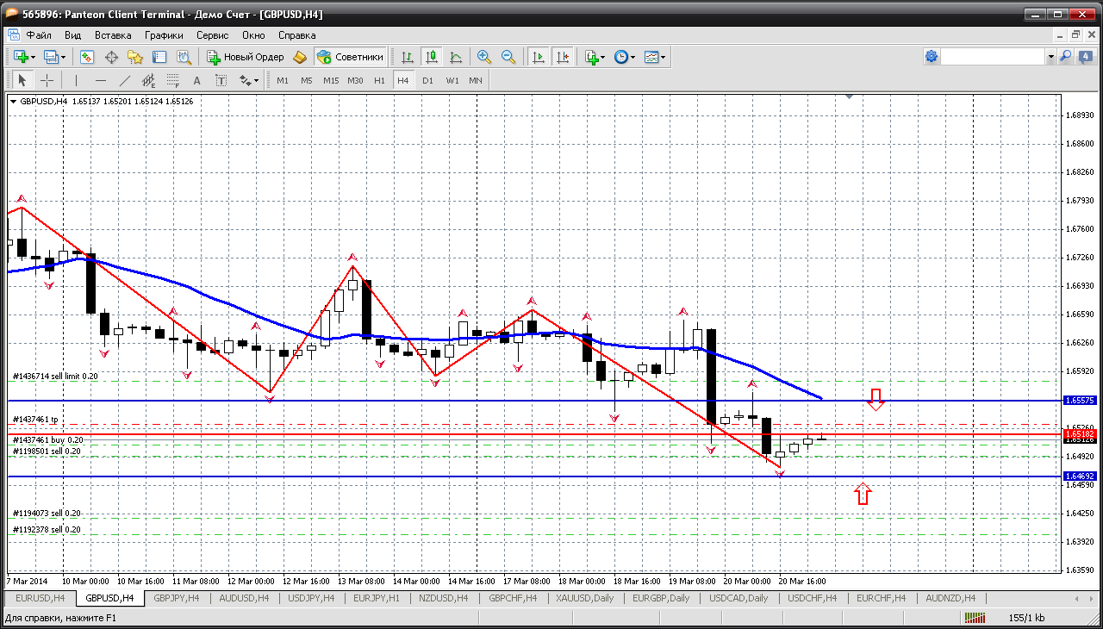The image size is (1103, 629).
Task: Expand the profiles dropdown arrow
Action: [x=62, y=57]
